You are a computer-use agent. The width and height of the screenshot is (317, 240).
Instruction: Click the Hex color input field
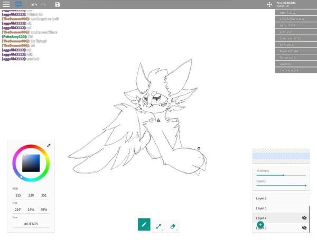31,224
